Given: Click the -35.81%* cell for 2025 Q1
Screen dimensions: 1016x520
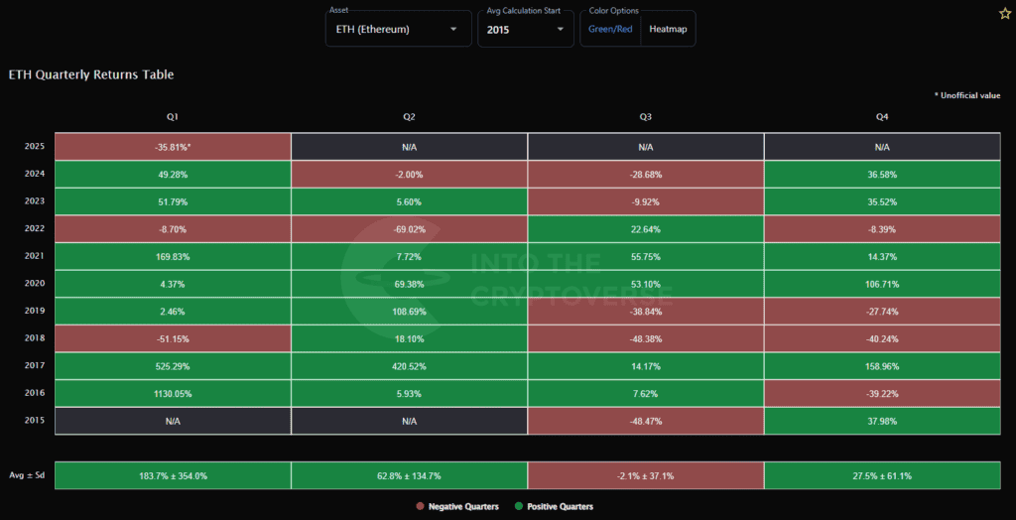Looking at the screenshot, I should 173,147.
